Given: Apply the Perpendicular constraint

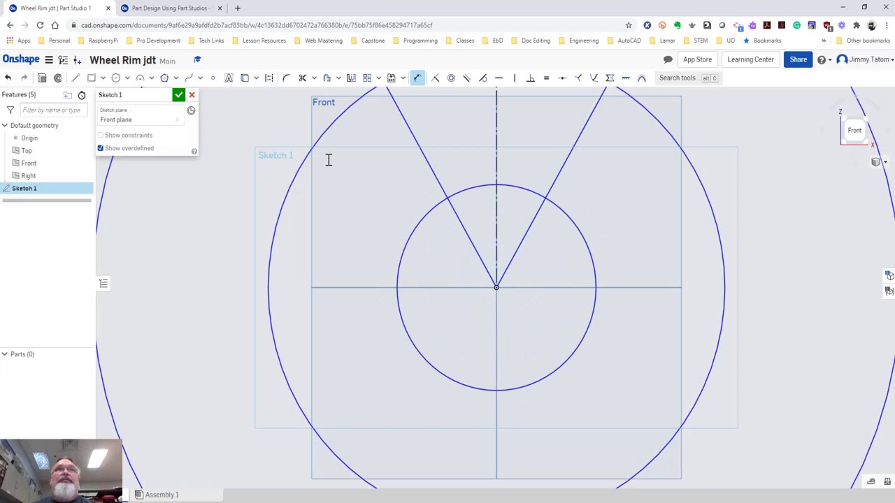Looking at the screenshot, I should coord(531,78).
